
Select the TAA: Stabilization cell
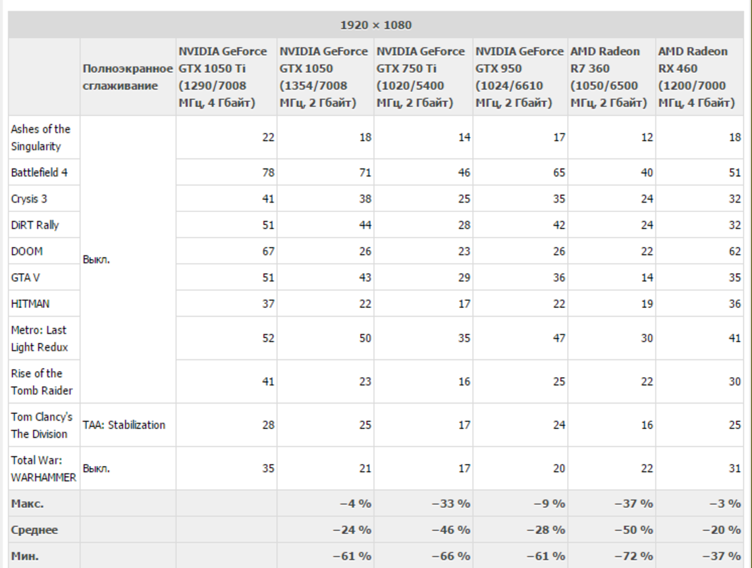[124, 425]
